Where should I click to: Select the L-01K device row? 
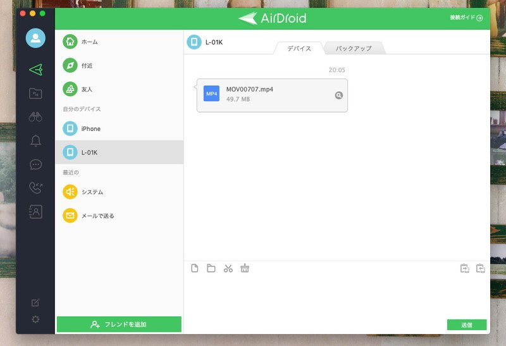tap(119, 152)
